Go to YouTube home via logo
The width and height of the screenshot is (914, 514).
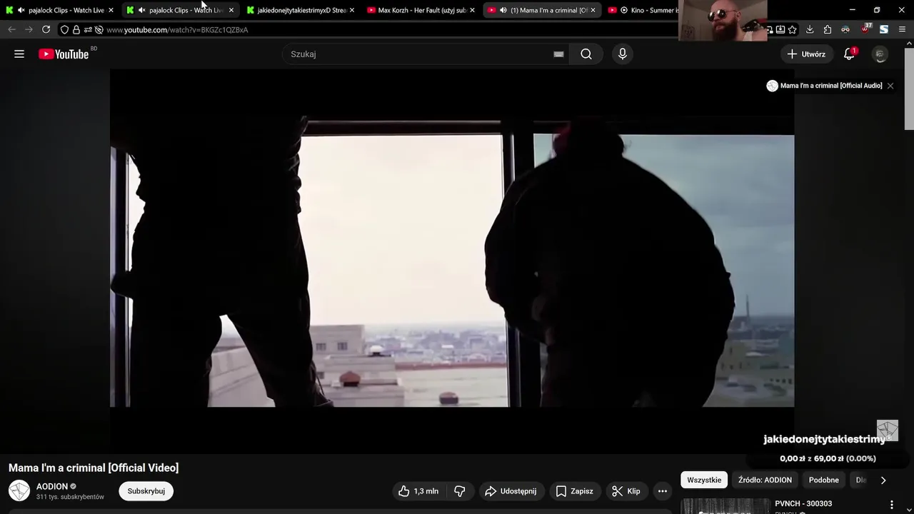coord(64,54)
